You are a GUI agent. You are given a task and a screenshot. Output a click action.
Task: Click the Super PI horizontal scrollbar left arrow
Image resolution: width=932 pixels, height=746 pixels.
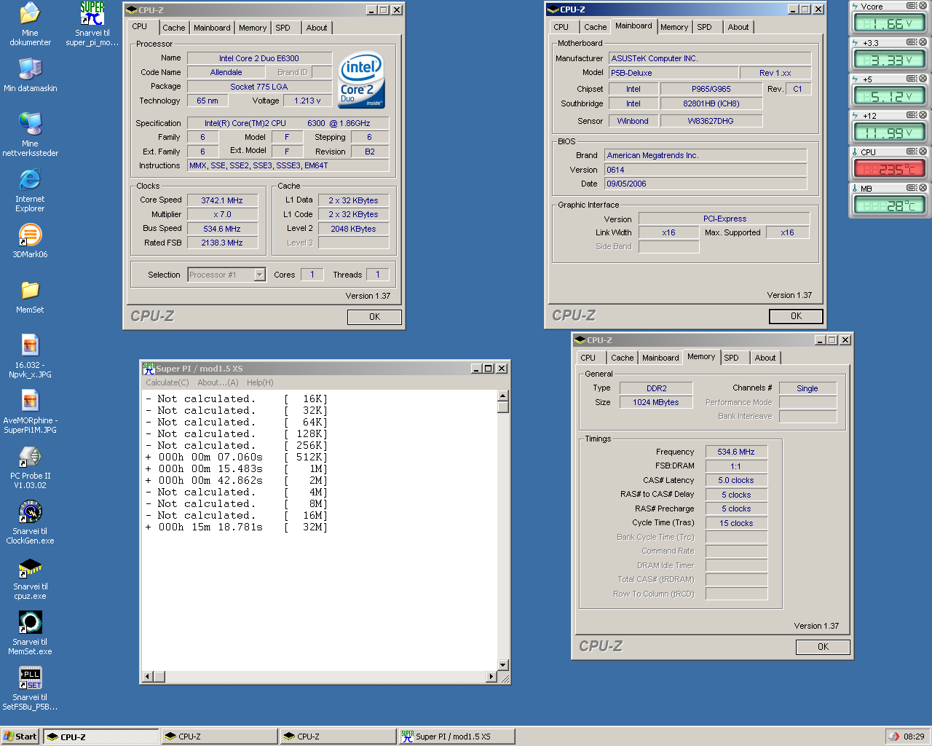tap(147, 677)
